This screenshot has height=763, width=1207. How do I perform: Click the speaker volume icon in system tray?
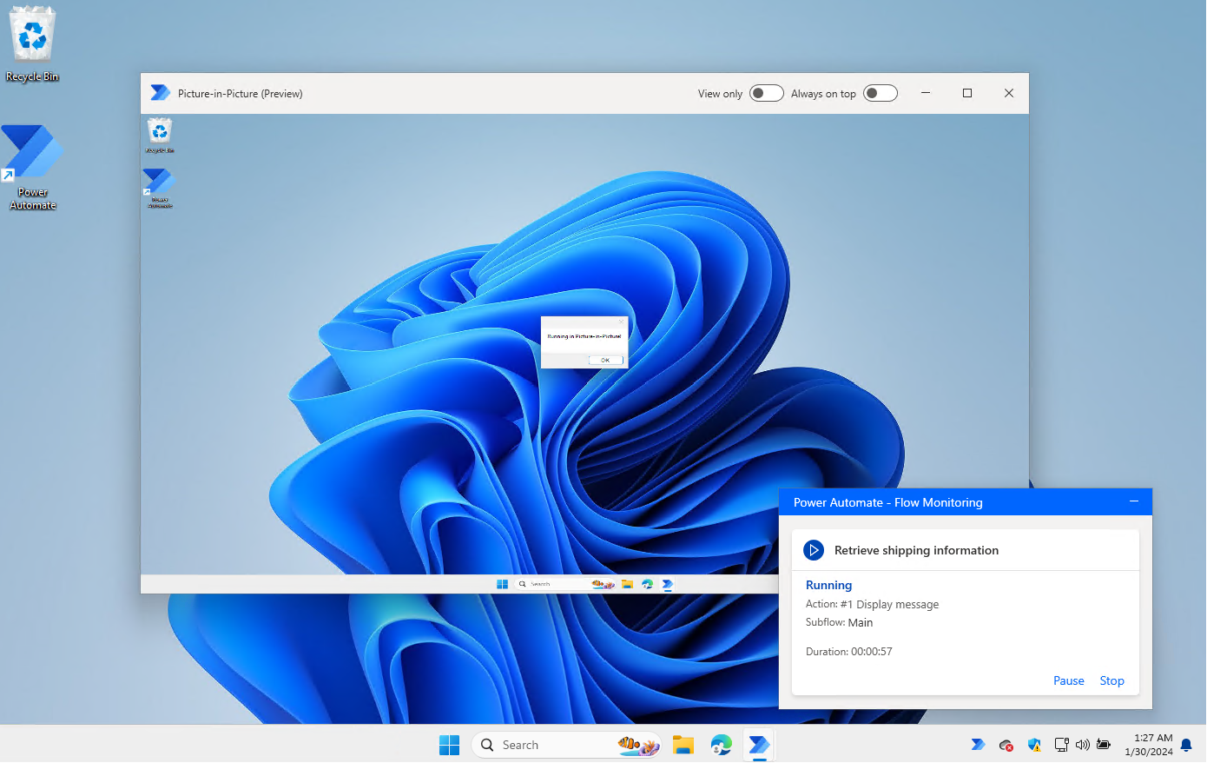pyautogui.click(x=1083, y=745)
